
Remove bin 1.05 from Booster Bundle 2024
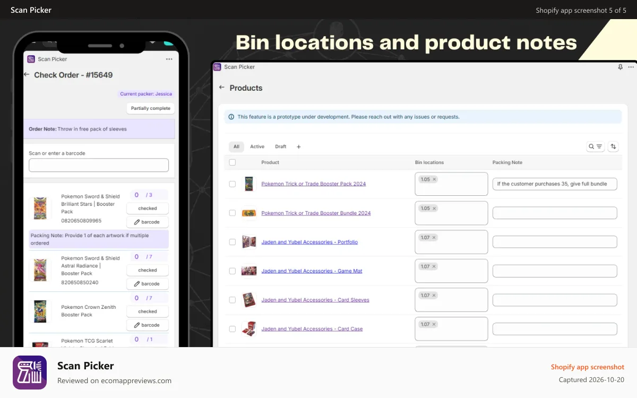coord(434,209)
